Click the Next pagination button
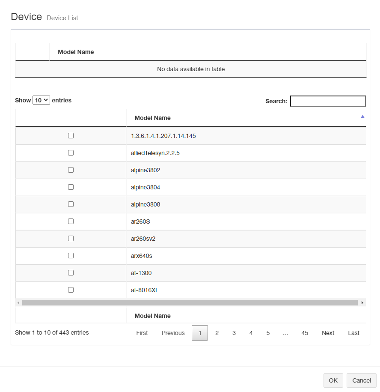Screen dimensions: 380x392 (328, 333)
